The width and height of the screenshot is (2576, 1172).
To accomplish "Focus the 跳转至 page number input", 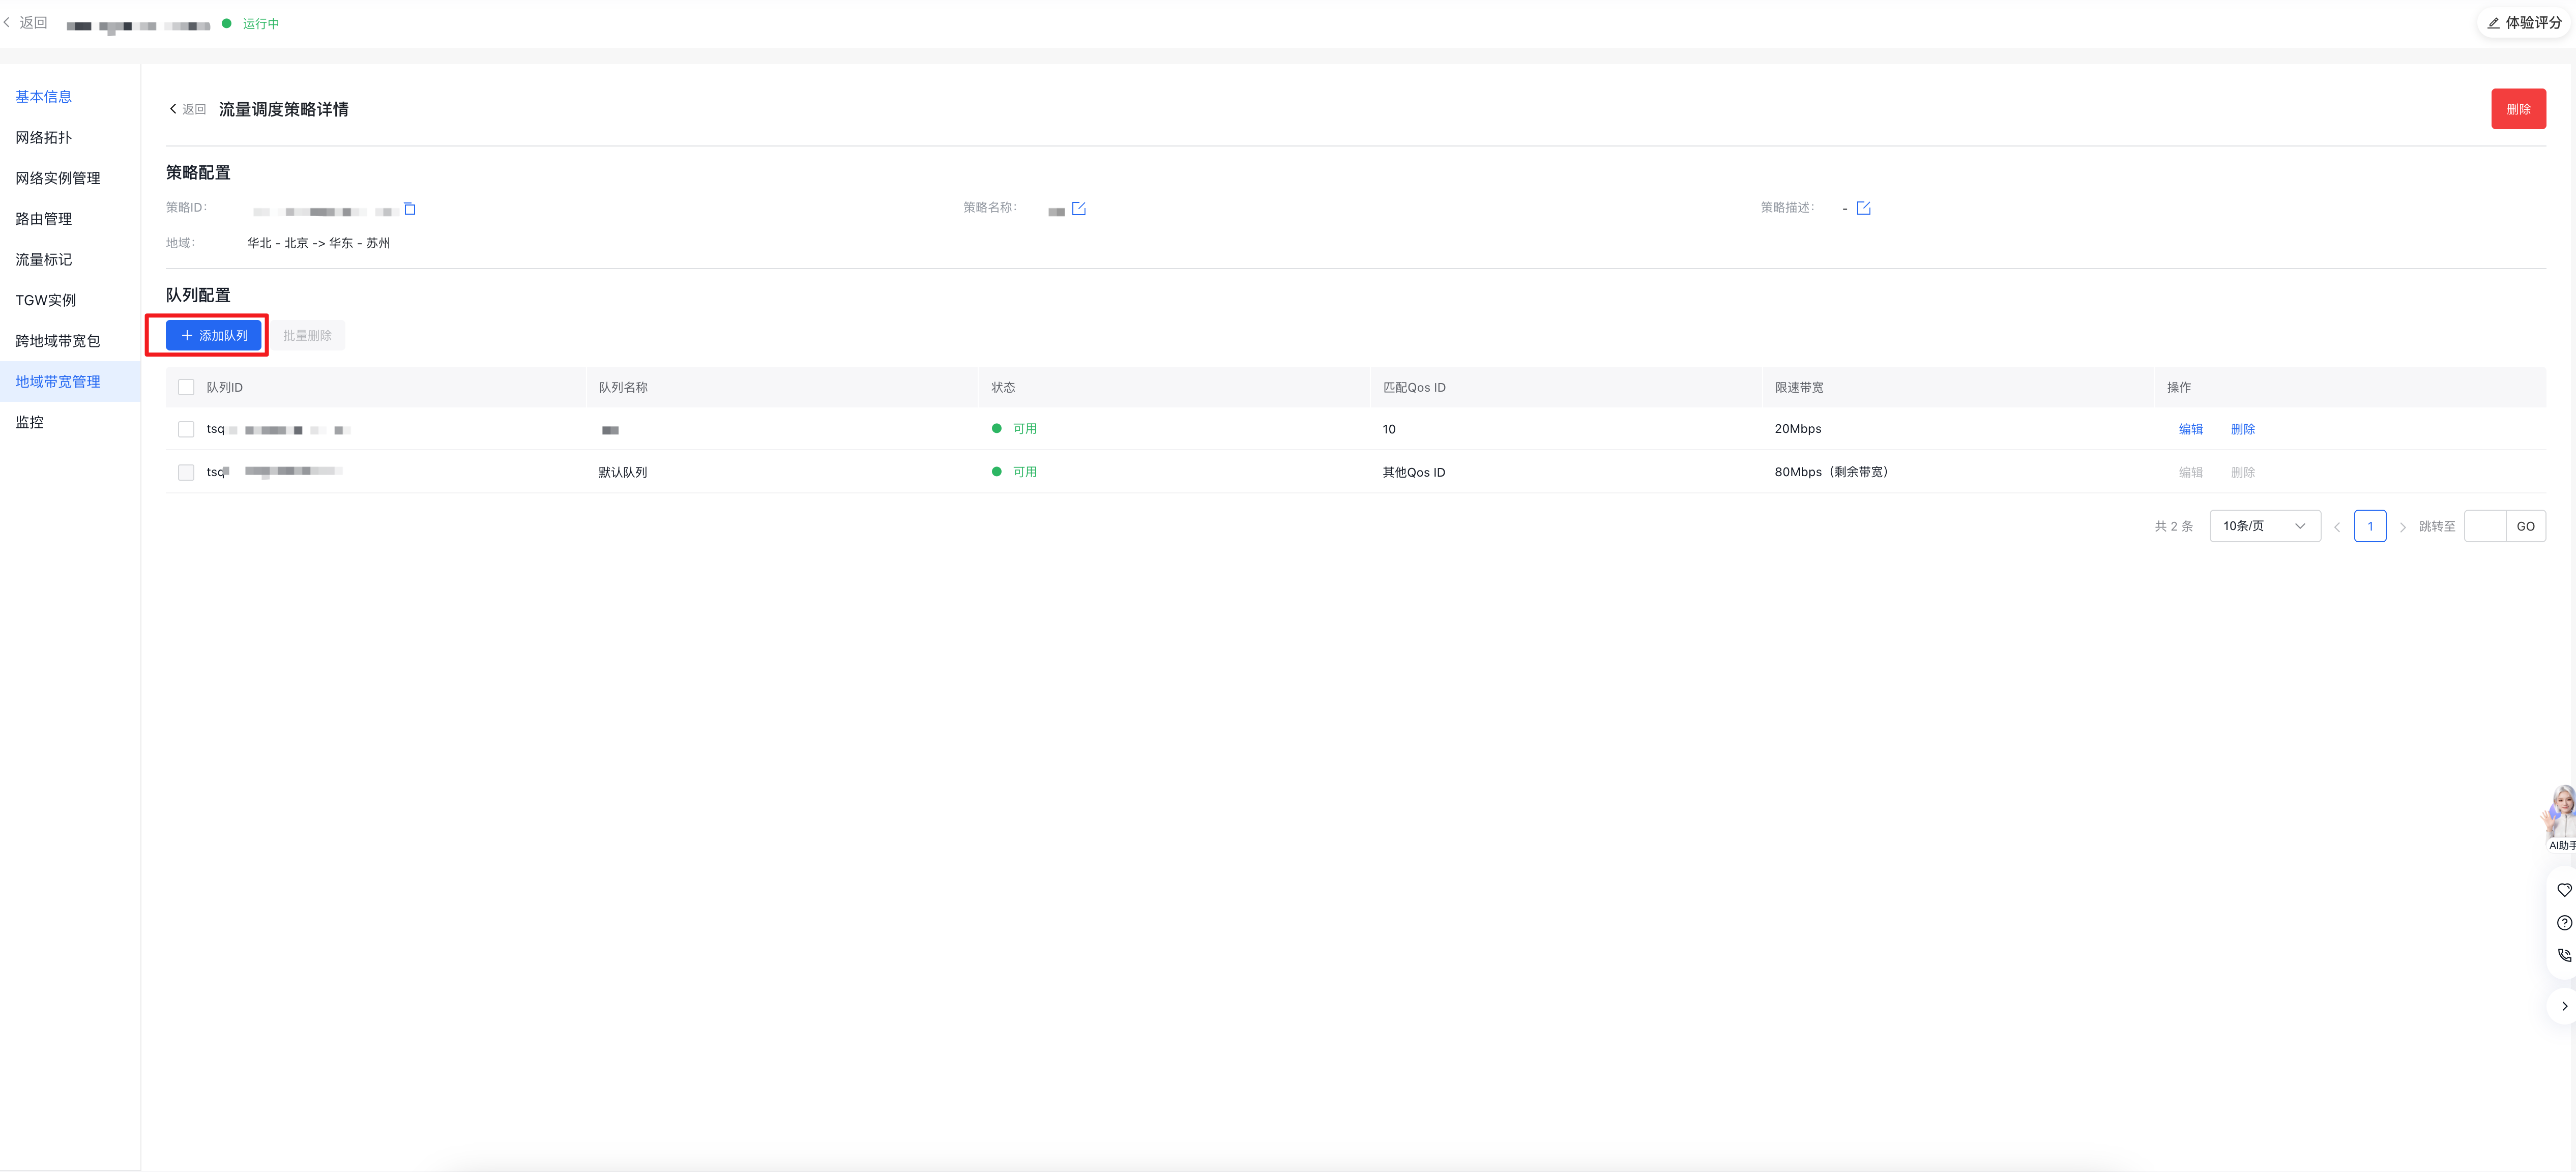I will coord(2485,526).
